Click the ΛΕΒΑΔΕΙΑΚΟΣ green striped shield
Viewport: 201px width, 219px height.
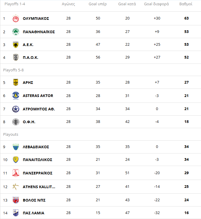tap(16, 147)
